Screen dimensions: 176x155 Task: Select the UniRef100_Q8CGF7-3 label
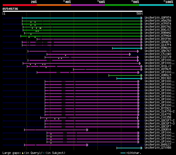[x=159, y=124]
